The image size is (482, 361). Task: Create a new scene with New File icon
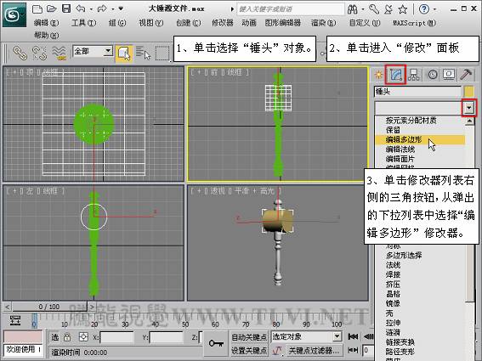point(37,8)
